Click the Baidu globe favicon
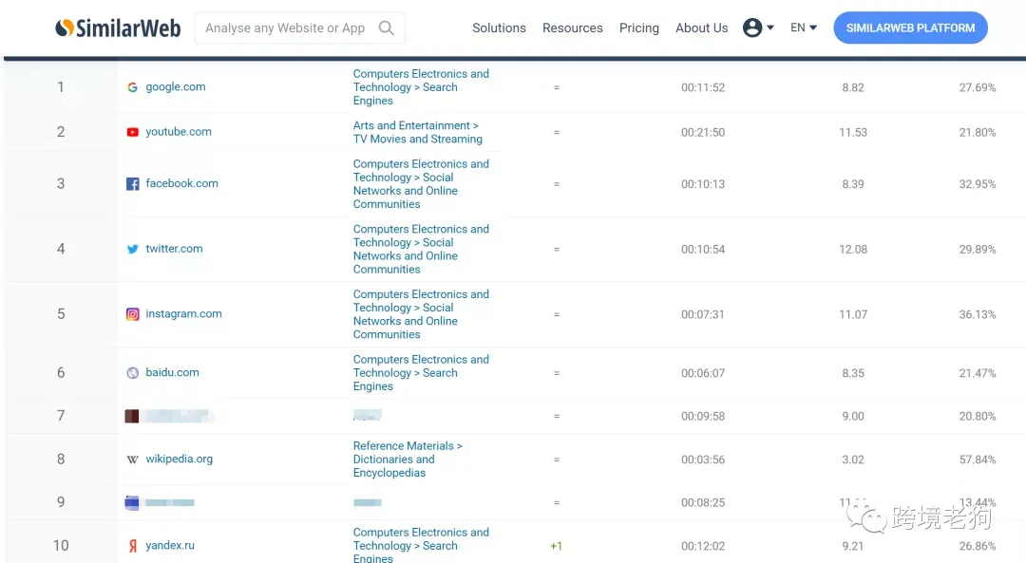 [132, 373]
